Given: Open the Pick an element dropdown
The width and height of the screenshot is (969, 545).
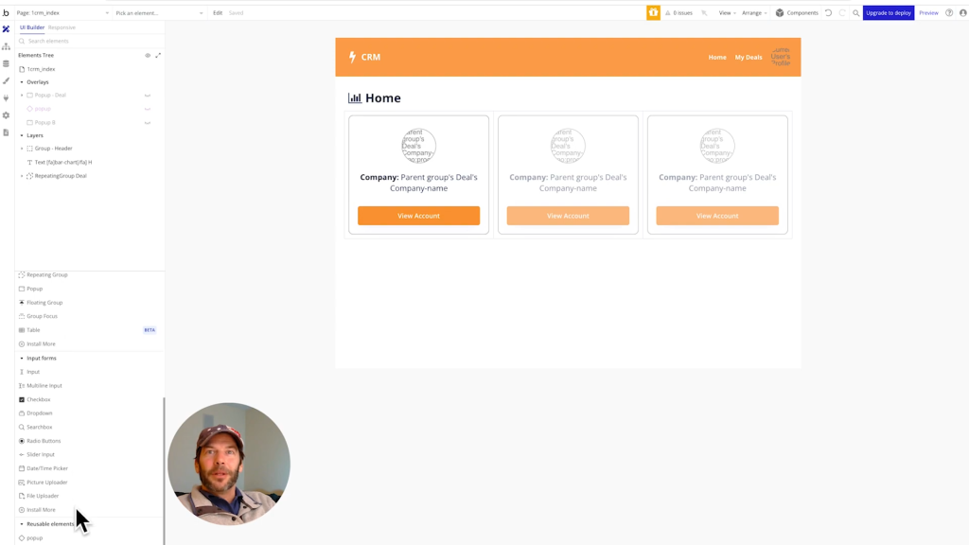Looking at the screenshot, I should click(x=159, y=13).
